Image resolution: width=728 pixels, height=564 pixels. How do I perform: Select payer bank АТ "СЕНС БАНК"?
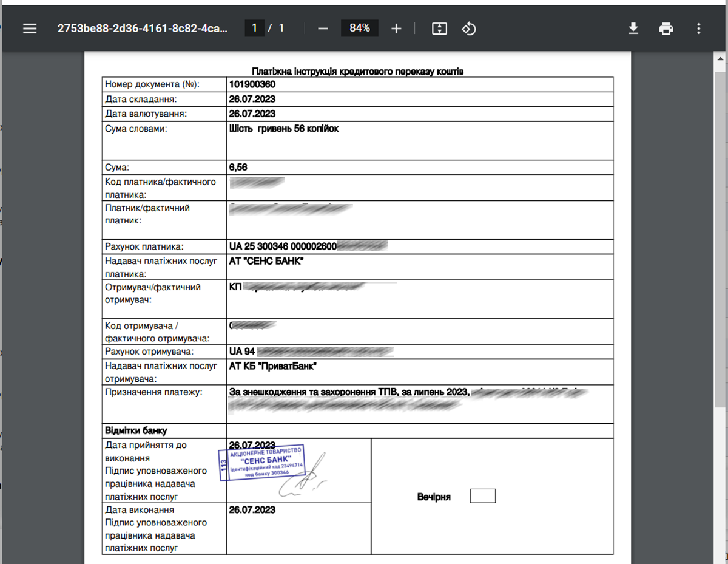[266, 260]
